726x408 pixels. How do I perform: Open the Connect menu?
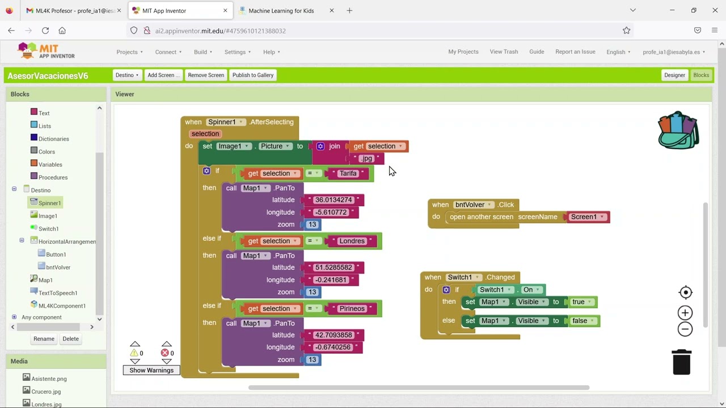tap(168, 52)
